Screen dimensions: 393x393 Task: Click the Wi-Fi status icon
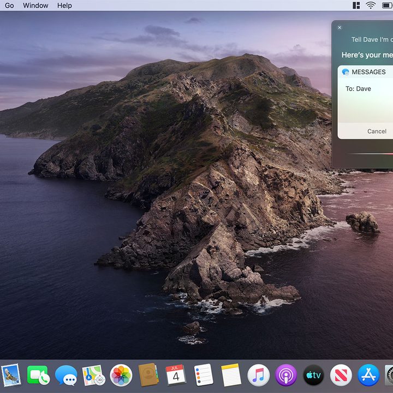pyautogui.click(x=371, y=5)
